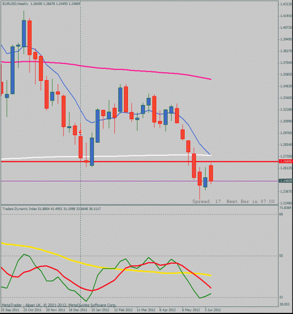Image resolution: width=293 pixels, height=314 pixels.
Task: Click the 1.28540 price axis label
Action: coord(286,144)
